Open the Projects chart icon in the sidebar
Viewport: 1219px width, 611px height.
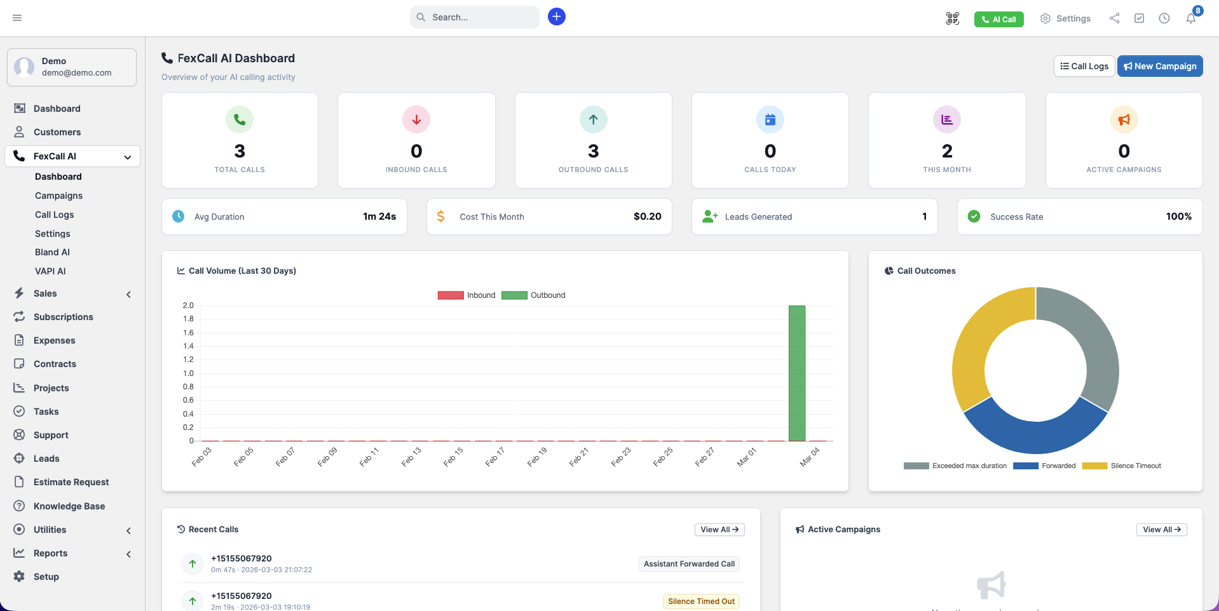[19, 387]
